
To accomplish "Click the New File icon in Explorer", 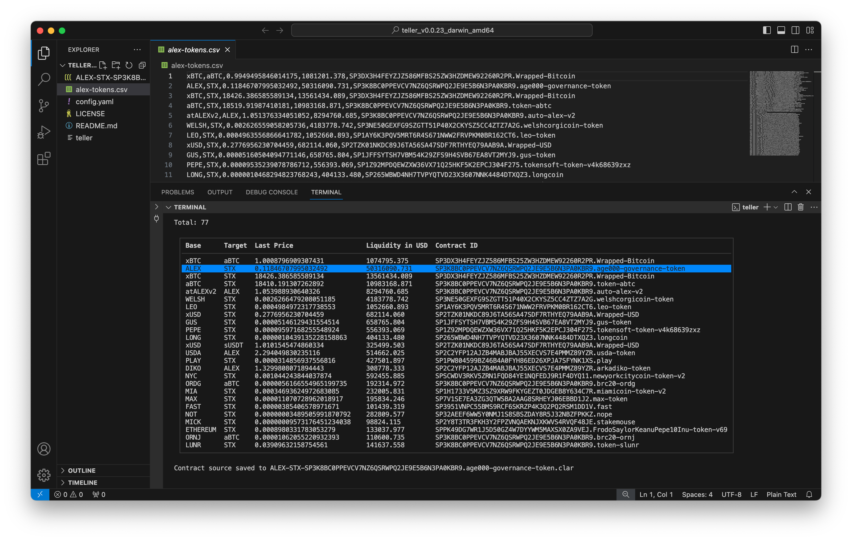I will coord(103,66).
